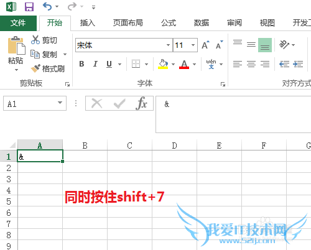Expand the Name Box dropdown arrow

pos(60,103)
